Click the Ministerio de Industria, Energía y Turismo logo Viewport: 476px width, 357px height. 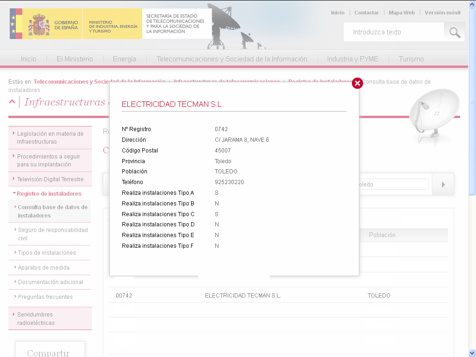pyautogui.click(x=112, y=24)
